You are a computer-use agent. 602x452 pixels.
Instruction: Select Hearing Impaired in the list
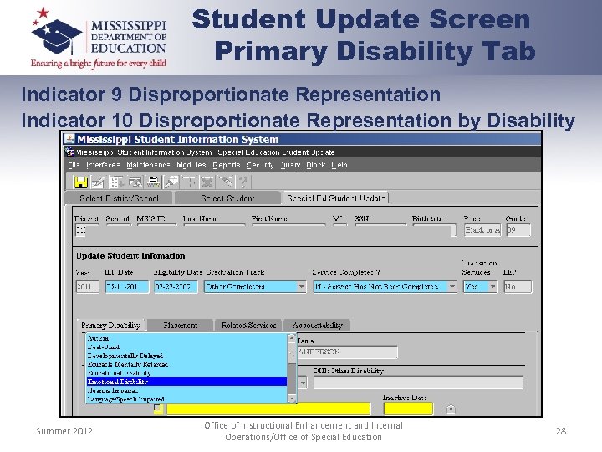[186, 390]
